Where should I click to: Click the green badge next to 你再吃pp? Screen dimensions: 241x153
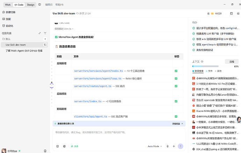pyautogui.click(x=20, y=151)
